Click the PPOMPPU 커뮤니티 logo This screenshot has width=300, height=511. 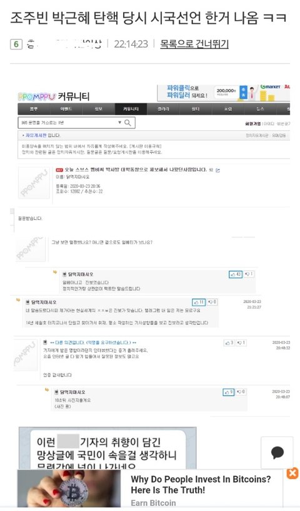pos(53,96)
